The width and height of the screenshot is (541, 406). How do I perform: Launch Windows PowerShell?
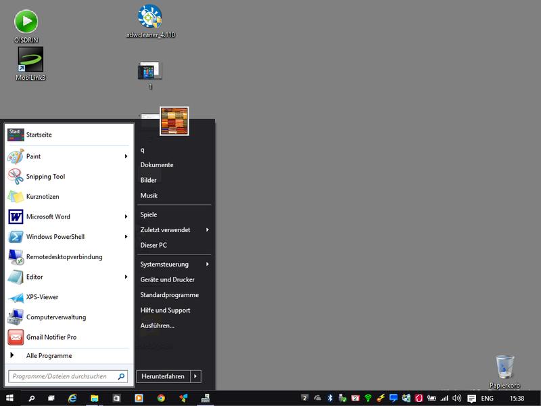[68, 236]
